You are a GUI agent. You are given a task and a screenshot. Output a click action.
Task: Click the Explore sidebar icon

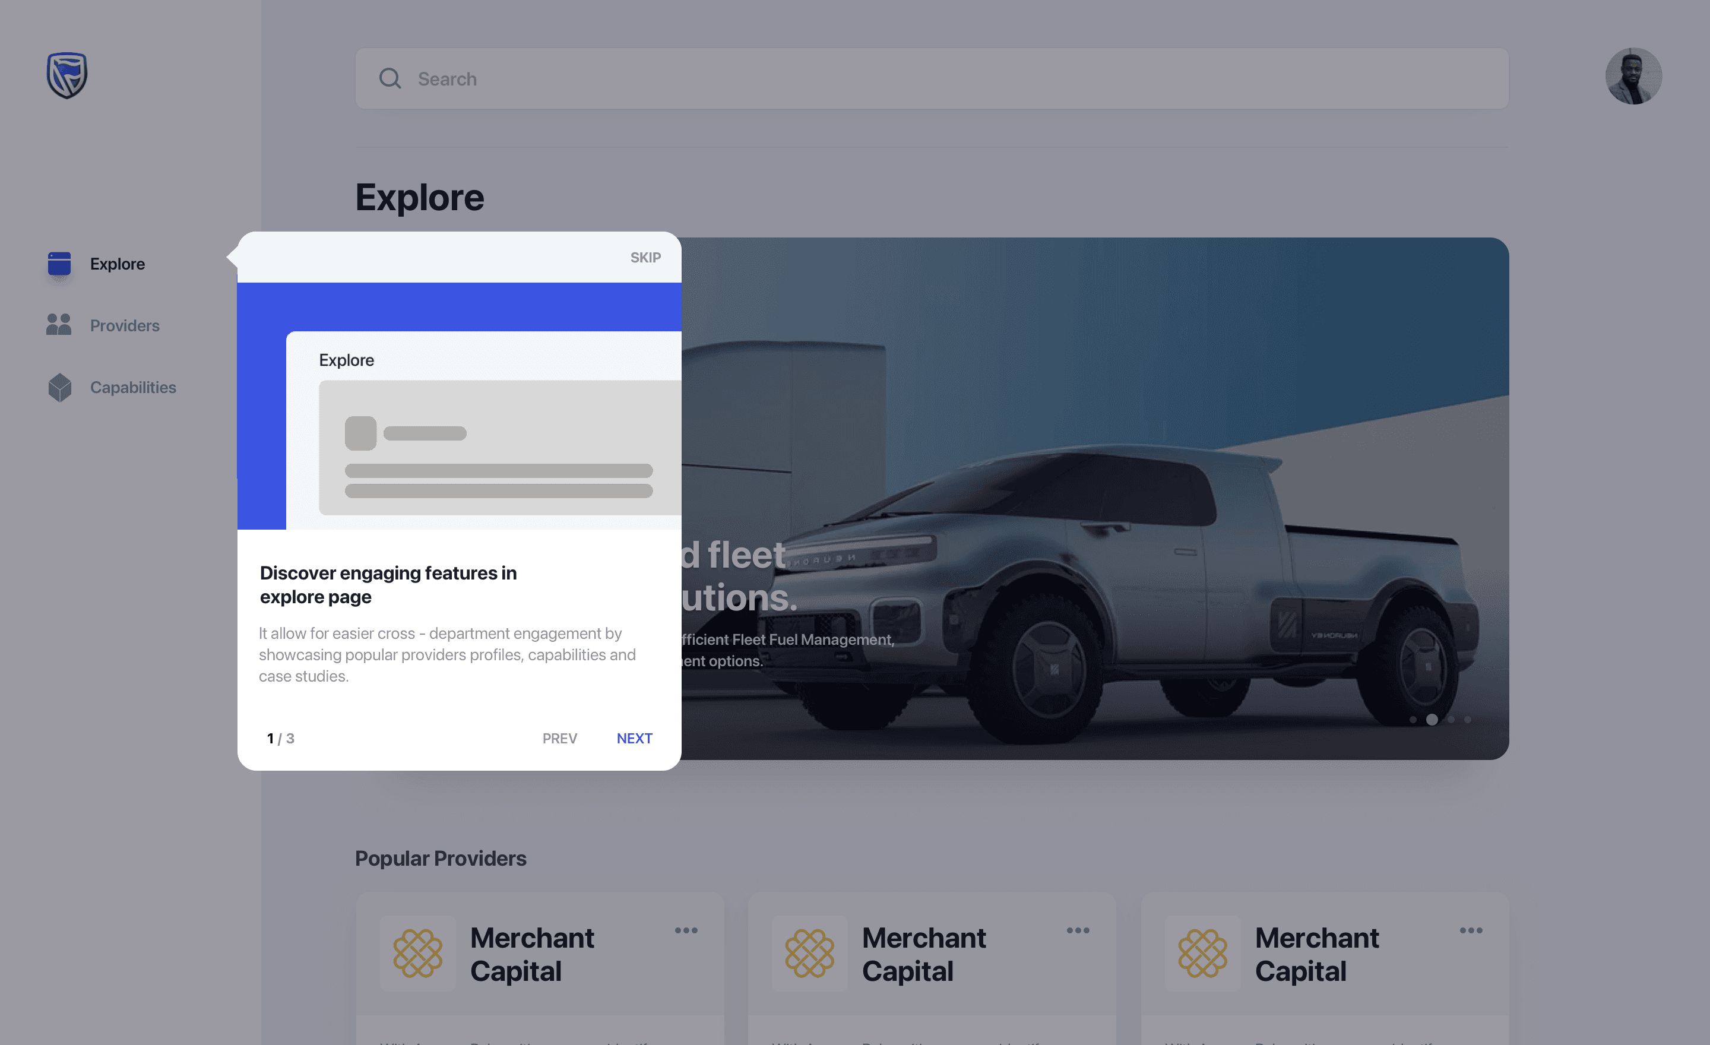tap(60, 264)
